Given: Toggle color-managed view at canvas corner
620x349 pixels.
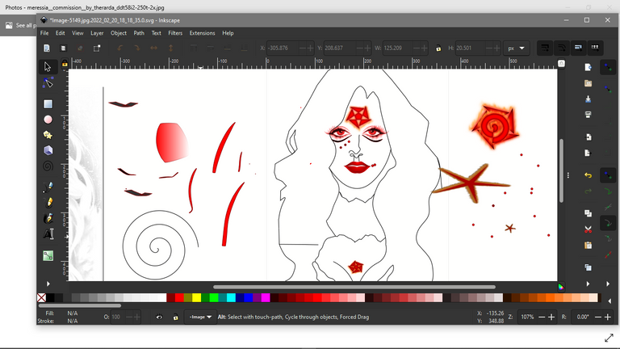Looking at the screenshot, I should [561, 287].
